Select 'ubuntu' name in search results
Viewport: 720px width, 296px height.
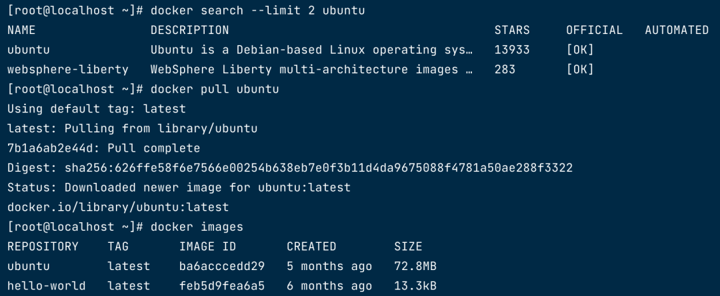click(29, 50)
